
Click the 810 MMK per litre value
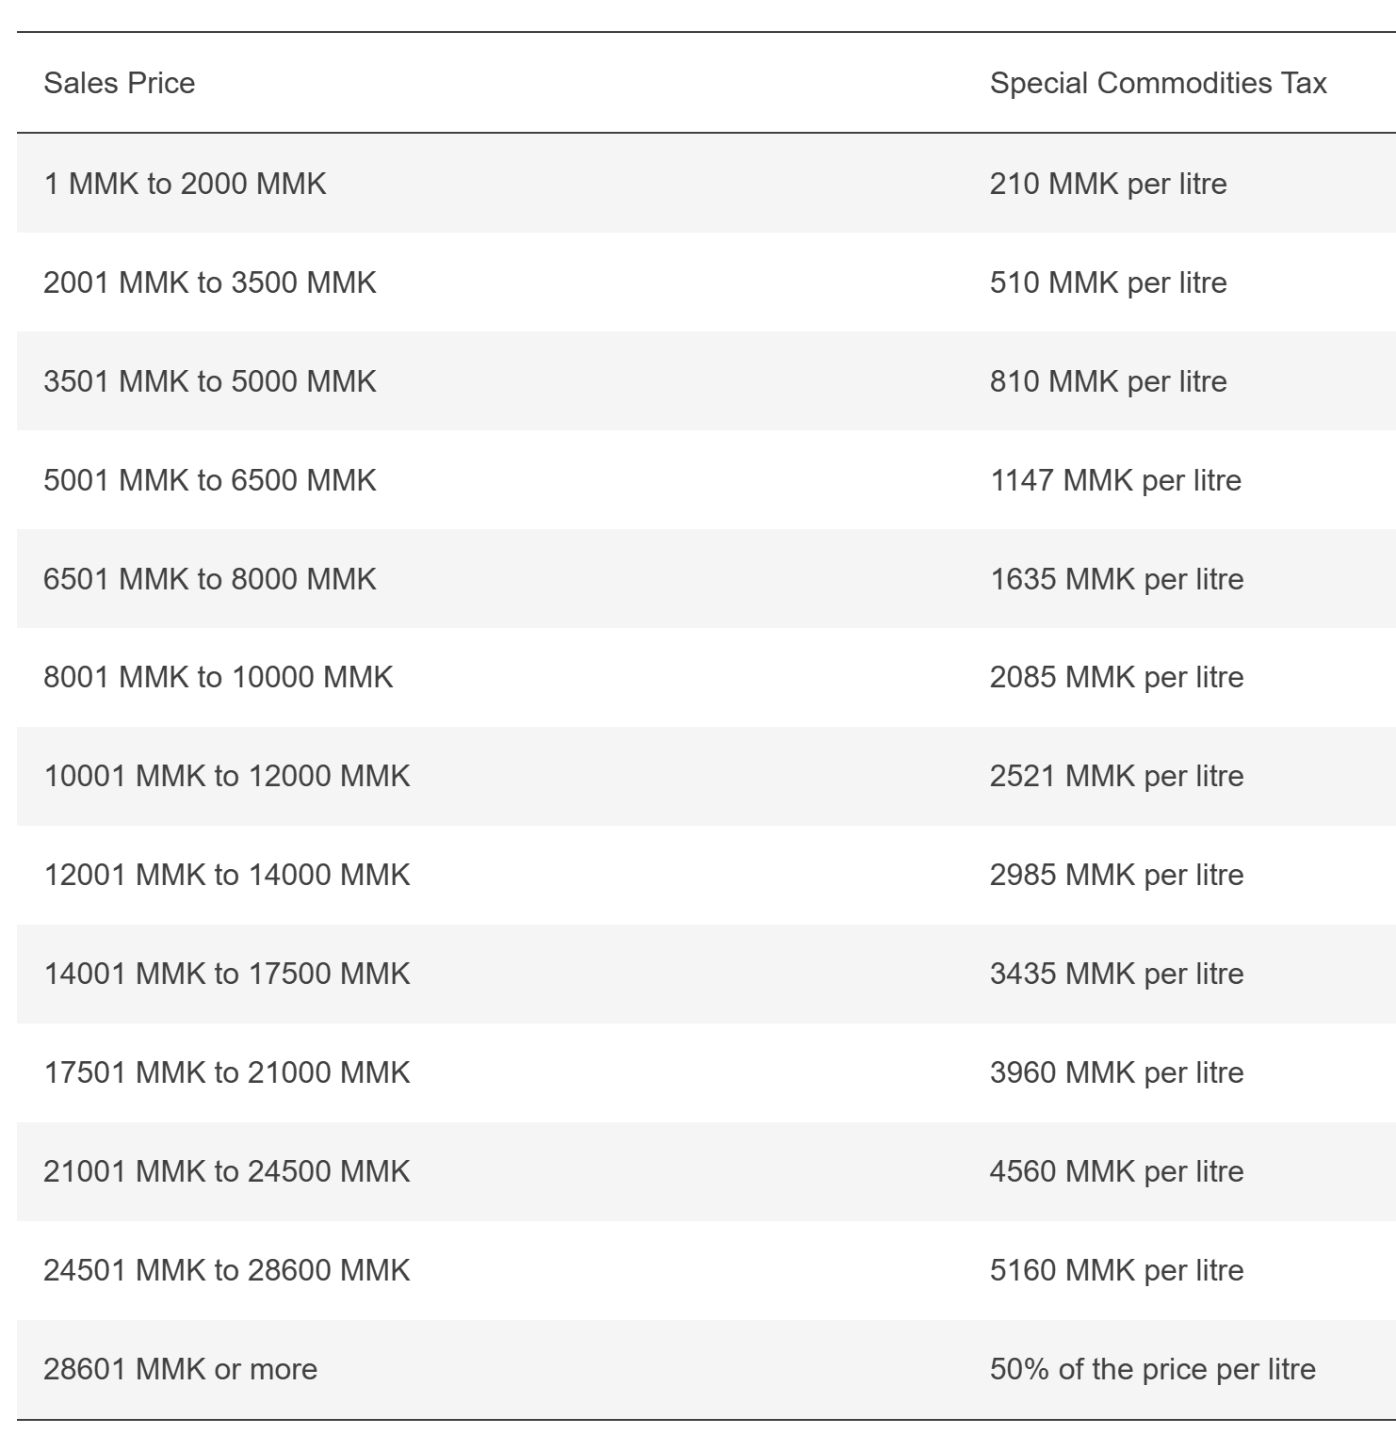1108,381
